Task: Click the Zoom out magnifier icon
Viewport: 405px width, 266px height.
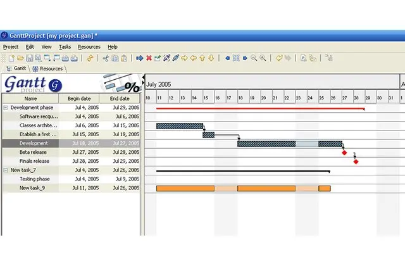Action: pyautogui.click(x=254, y=58)
